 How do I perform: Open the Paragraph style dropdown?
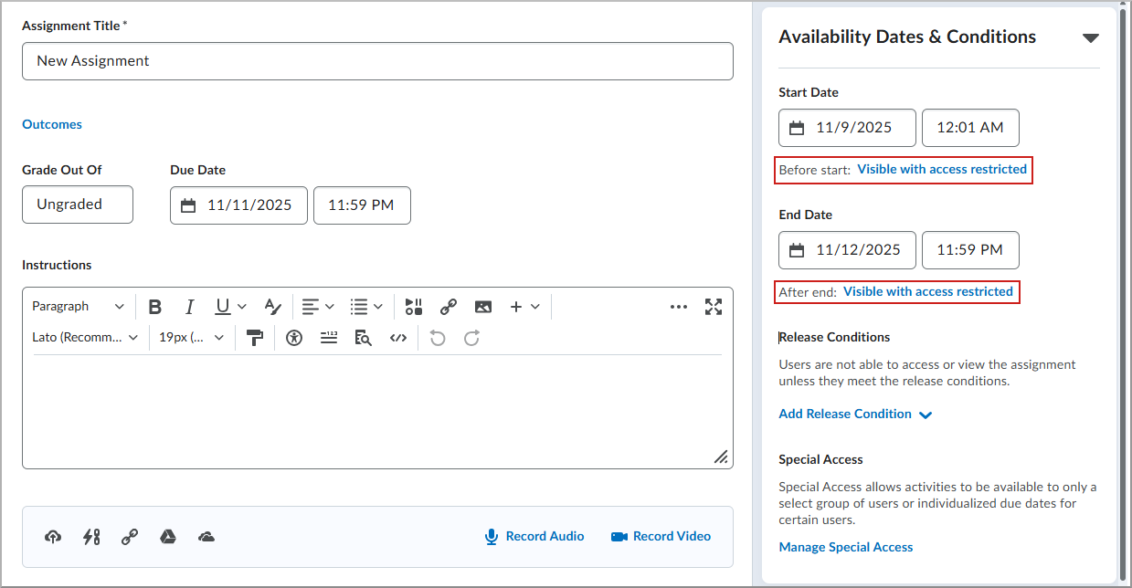(78, 306)
